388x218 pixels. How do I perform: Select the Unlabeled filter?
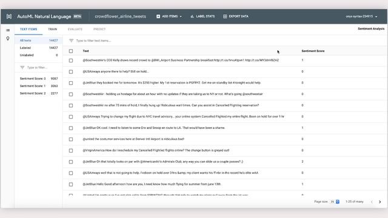coord(39,55)
